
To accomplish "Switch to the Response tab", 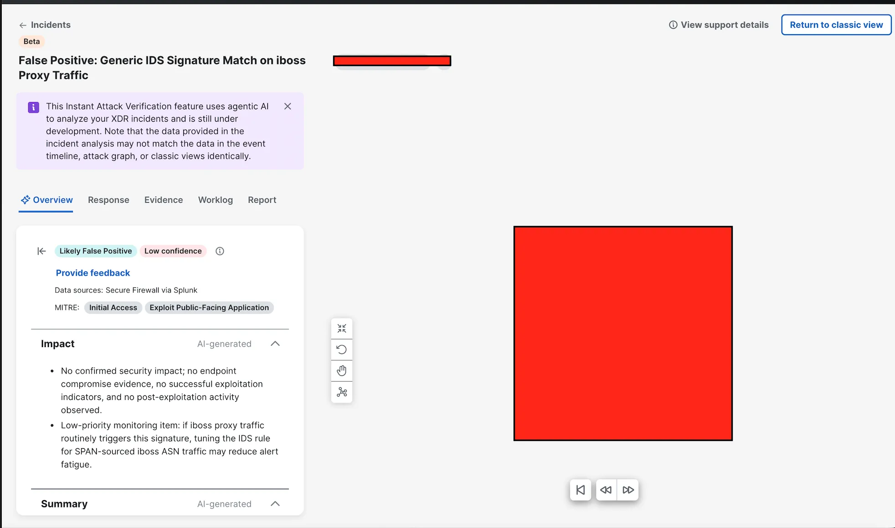I will [108, 200].
